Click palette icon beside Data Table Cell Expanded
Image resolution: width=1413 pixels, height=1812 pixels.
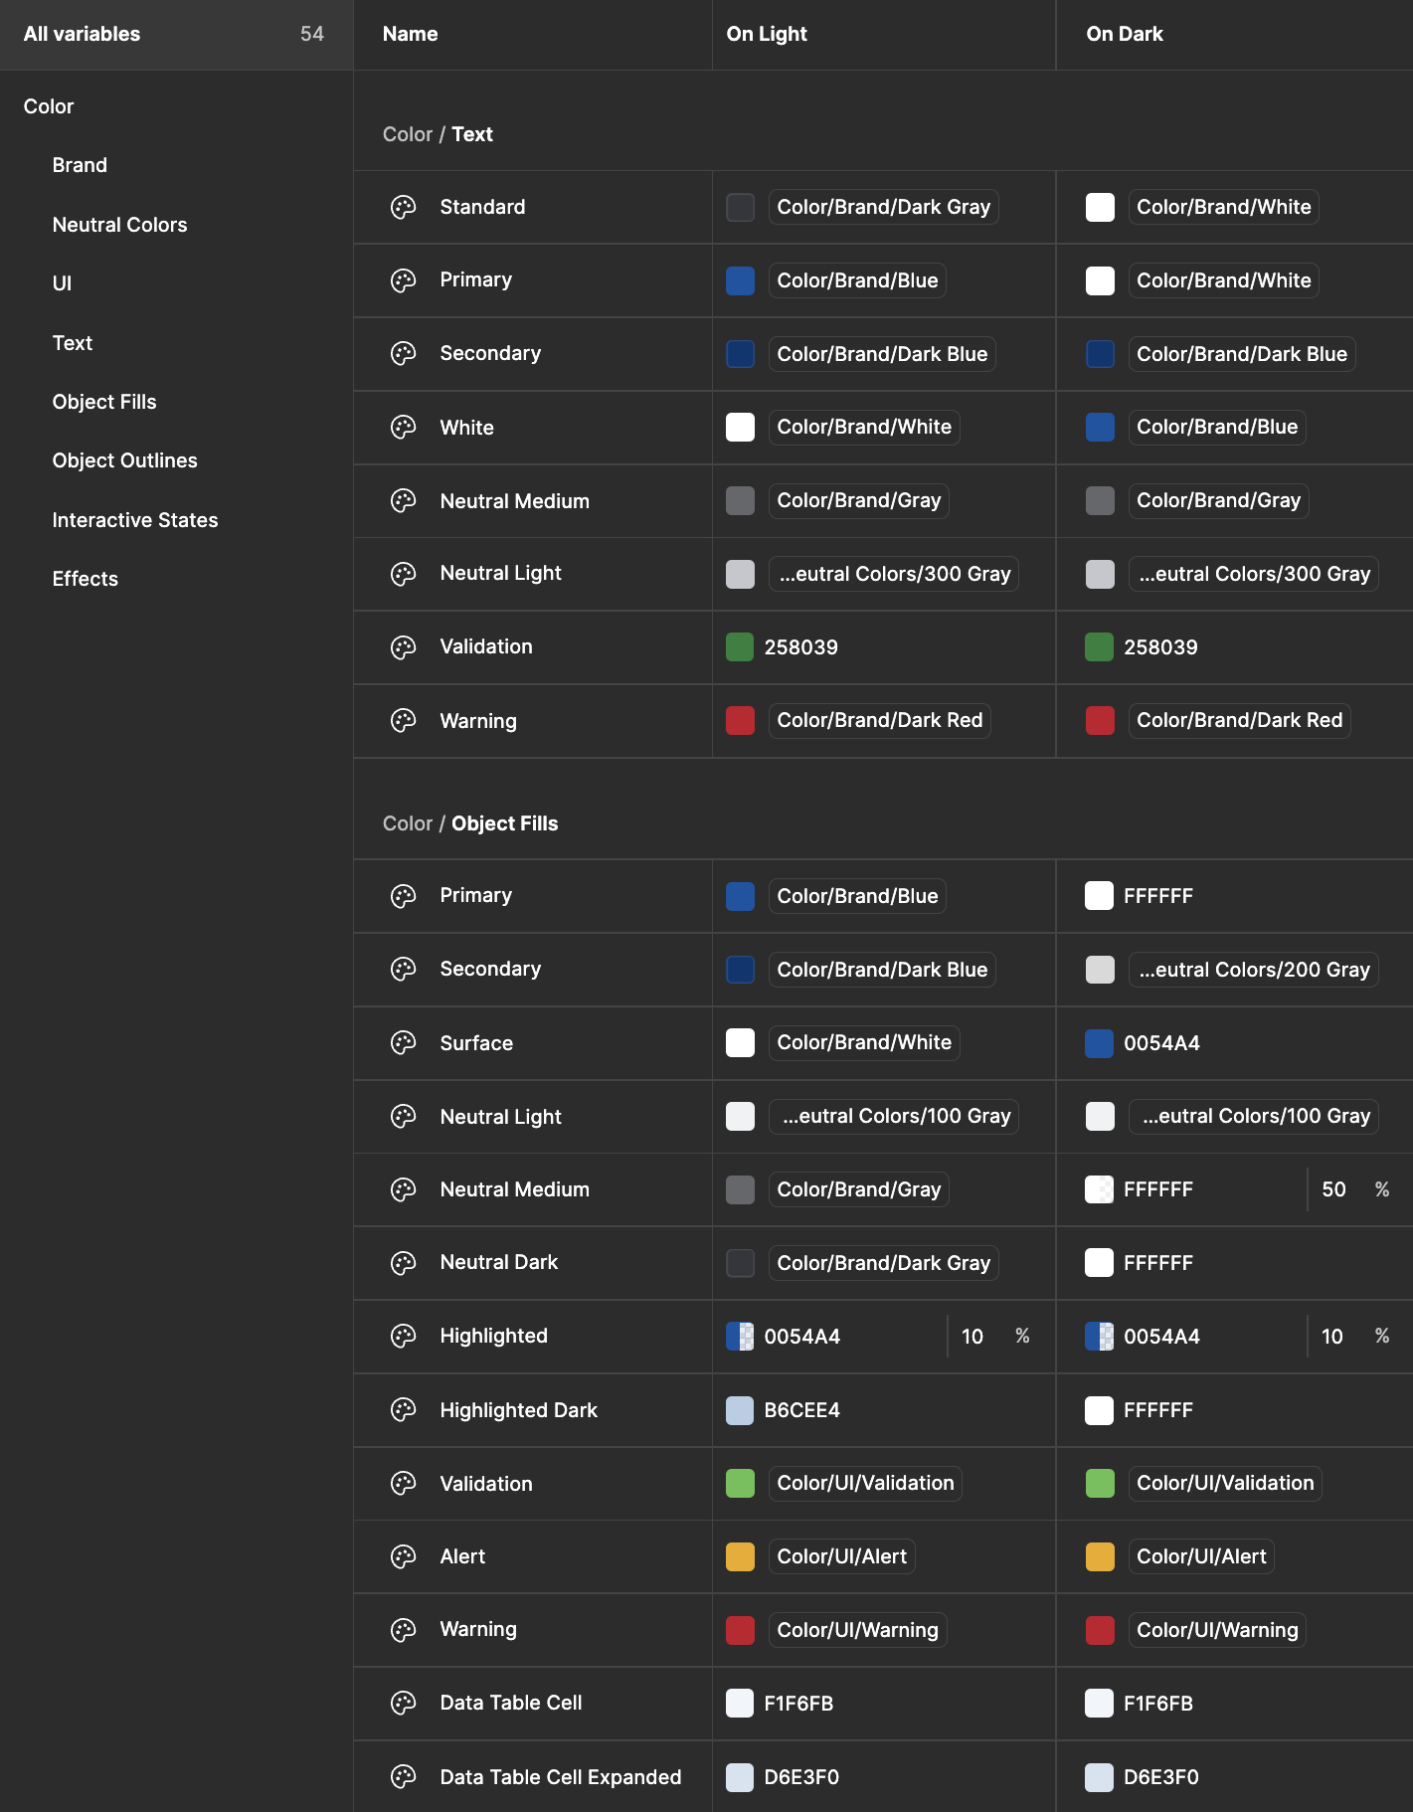[403, 1777]
